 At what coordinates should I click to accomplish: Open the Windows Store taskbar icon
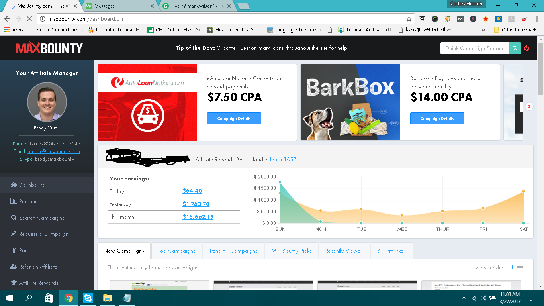pyautogui.click(x=49, y=298)
